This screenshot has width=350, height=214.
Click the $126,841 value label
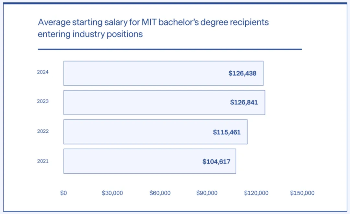244,103
